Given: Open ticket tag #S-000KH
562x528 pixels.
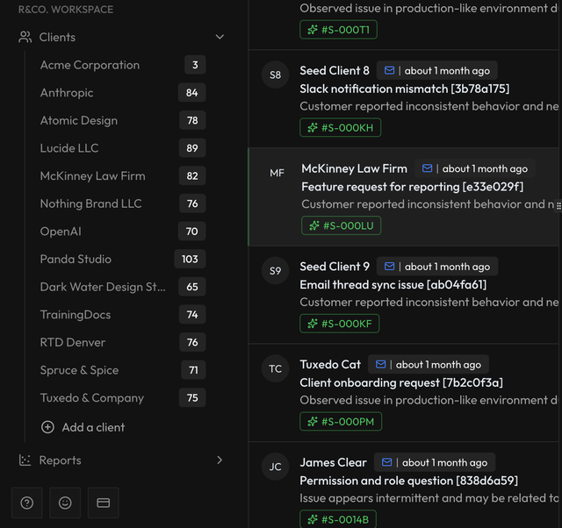Looking at the screenshot, I should click(340, 127).
